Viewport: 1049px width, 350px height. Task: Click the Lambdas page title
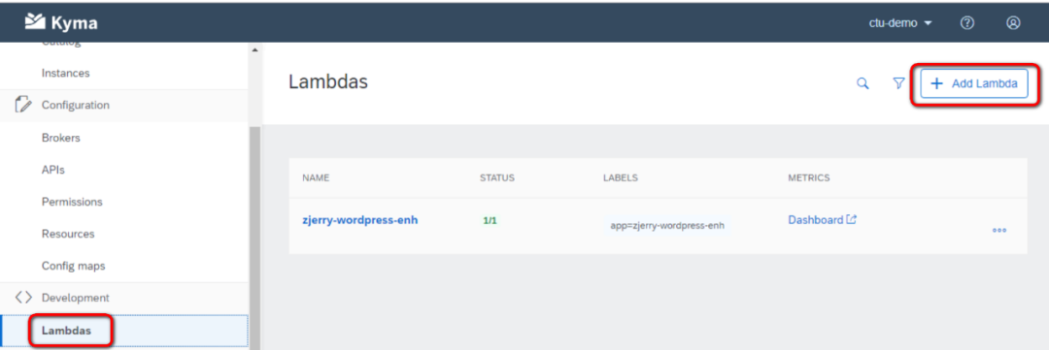pos(328,82)
